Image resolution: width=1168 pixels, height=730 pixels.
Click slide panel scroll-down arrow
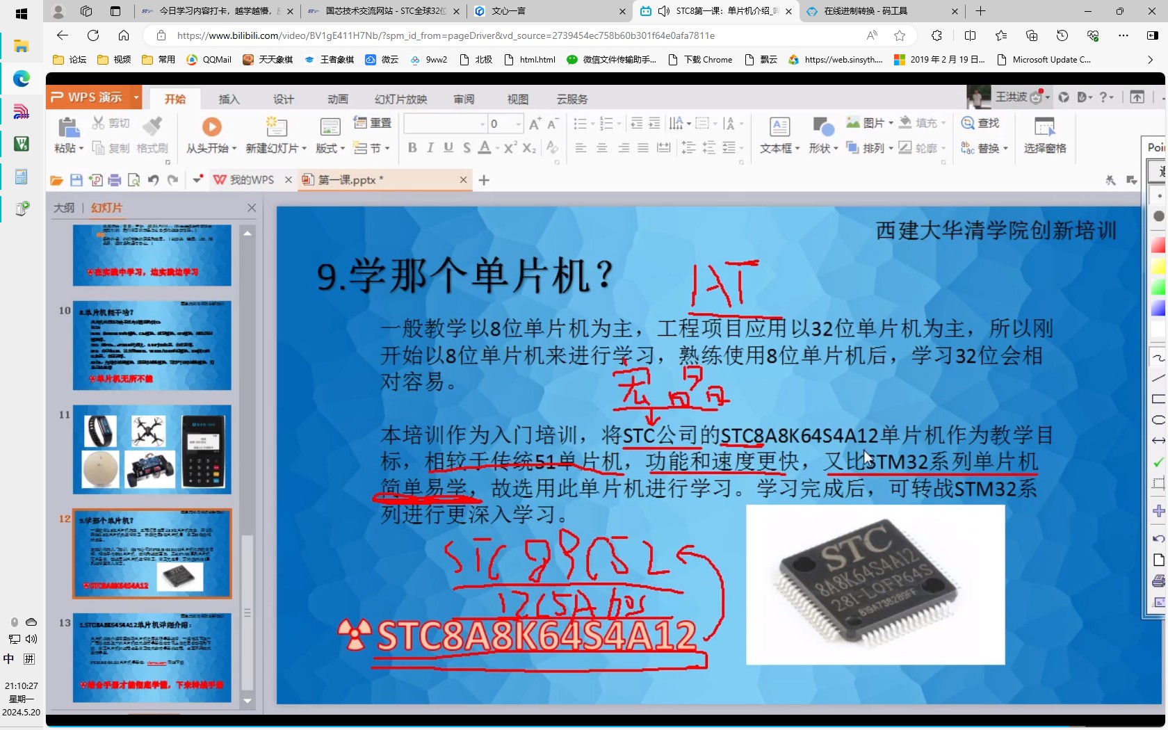click(x=248, y=701)
